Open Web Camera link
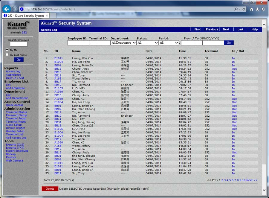Screen dimensions: 269x198 pos(14,161)
